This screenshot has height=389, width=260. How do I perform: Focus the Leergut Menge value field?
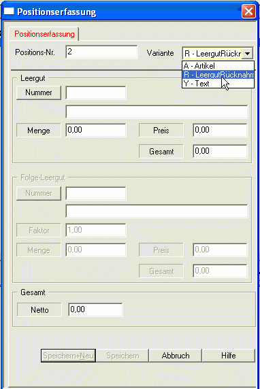[x=96, y=131]
